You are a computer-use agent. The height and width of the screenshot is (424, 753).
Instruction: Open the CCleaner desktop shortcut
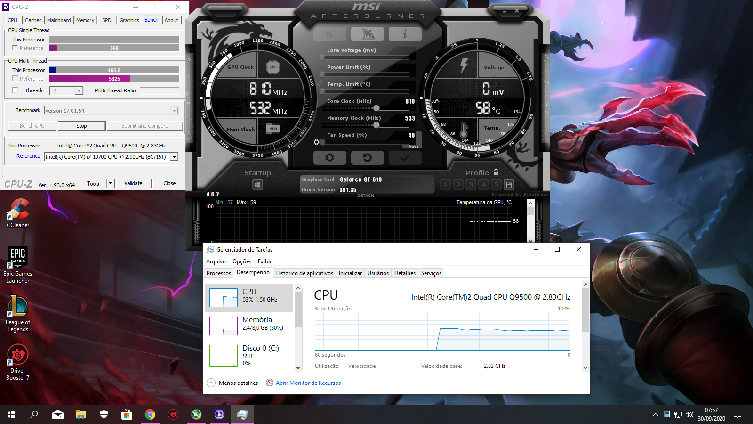click(x=18, y=213)
